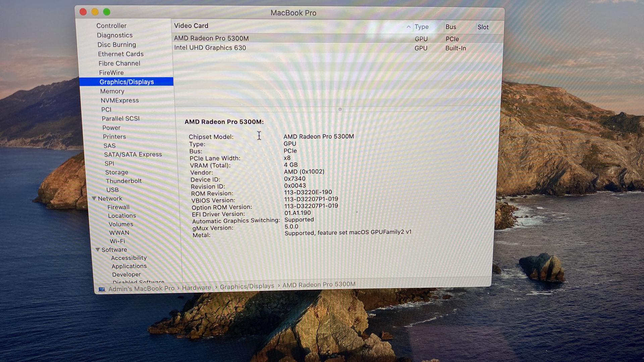Viewport: 644px width, 362px height.
Task: Click the Revision ID value 0x0043
Action: tap(295, 185)
